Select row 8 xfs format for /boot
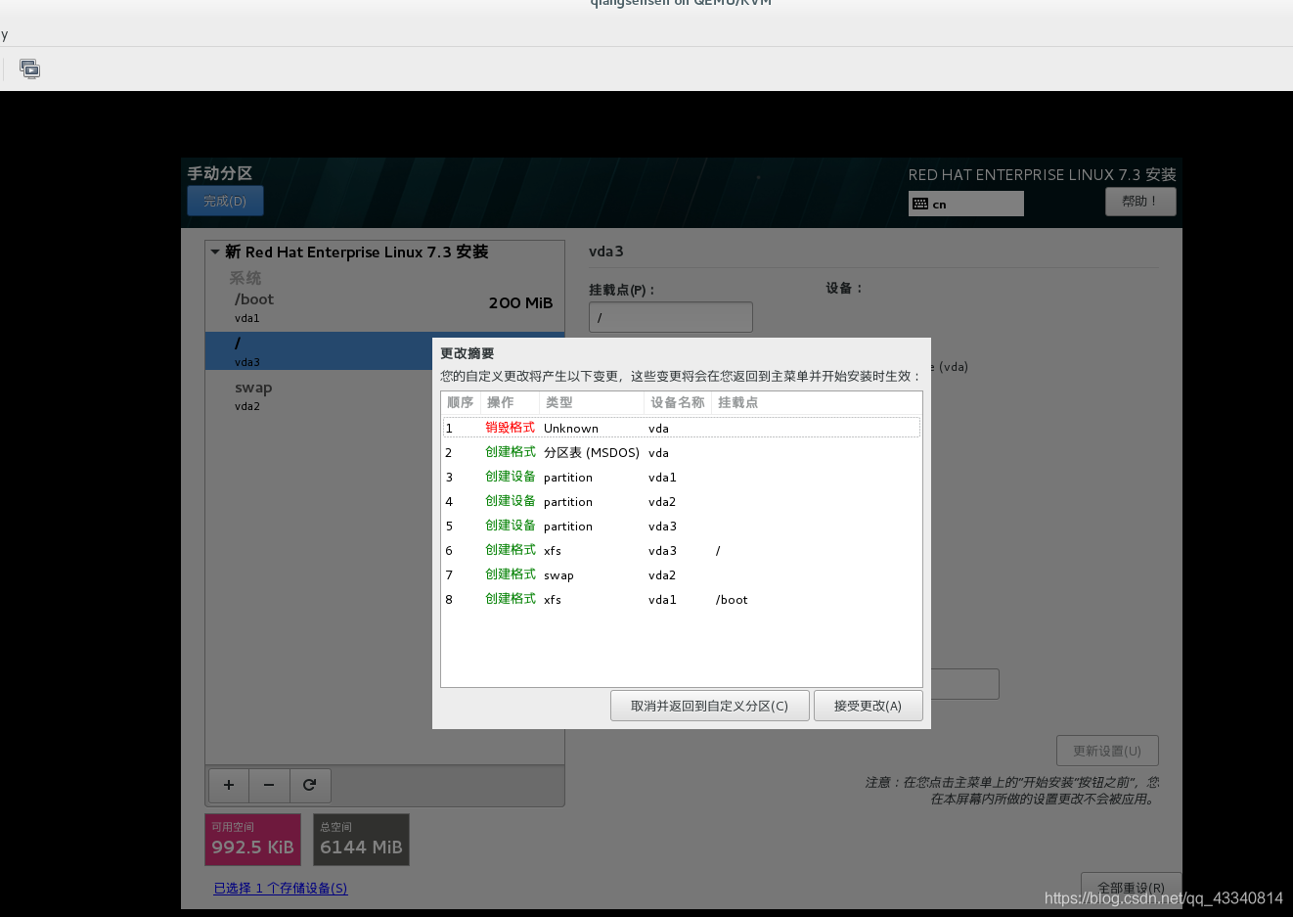 point(682,599)
